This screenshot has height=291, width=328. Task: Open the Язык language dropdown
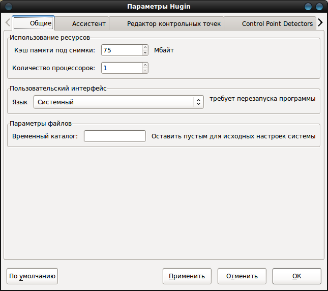pos(118,102)
